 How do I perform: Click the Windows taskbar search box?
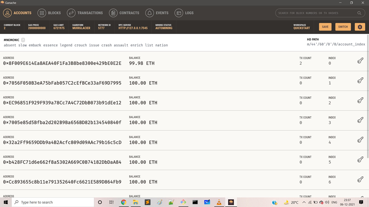click(53, 202)
